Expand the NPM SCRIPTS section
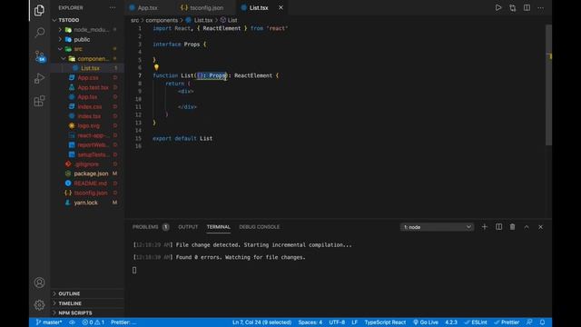The width and height of the screenshot is (581, 327). [x=87, y=312]
